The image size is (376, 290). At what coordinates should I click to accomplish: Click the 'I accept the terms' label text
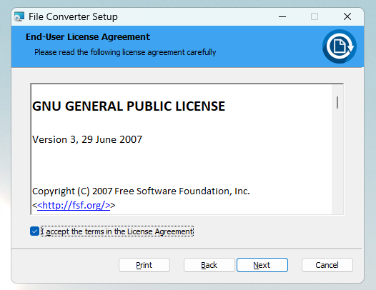(117, 231)
